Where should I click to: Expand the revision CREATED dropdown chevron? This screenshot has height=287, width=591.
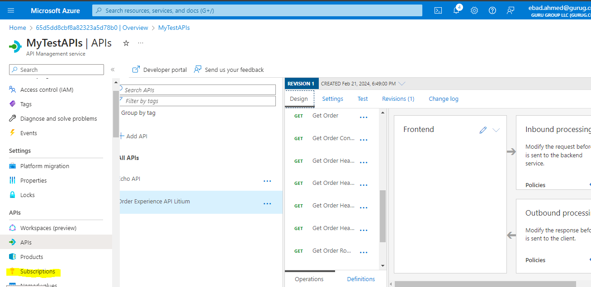click(402, 84)
